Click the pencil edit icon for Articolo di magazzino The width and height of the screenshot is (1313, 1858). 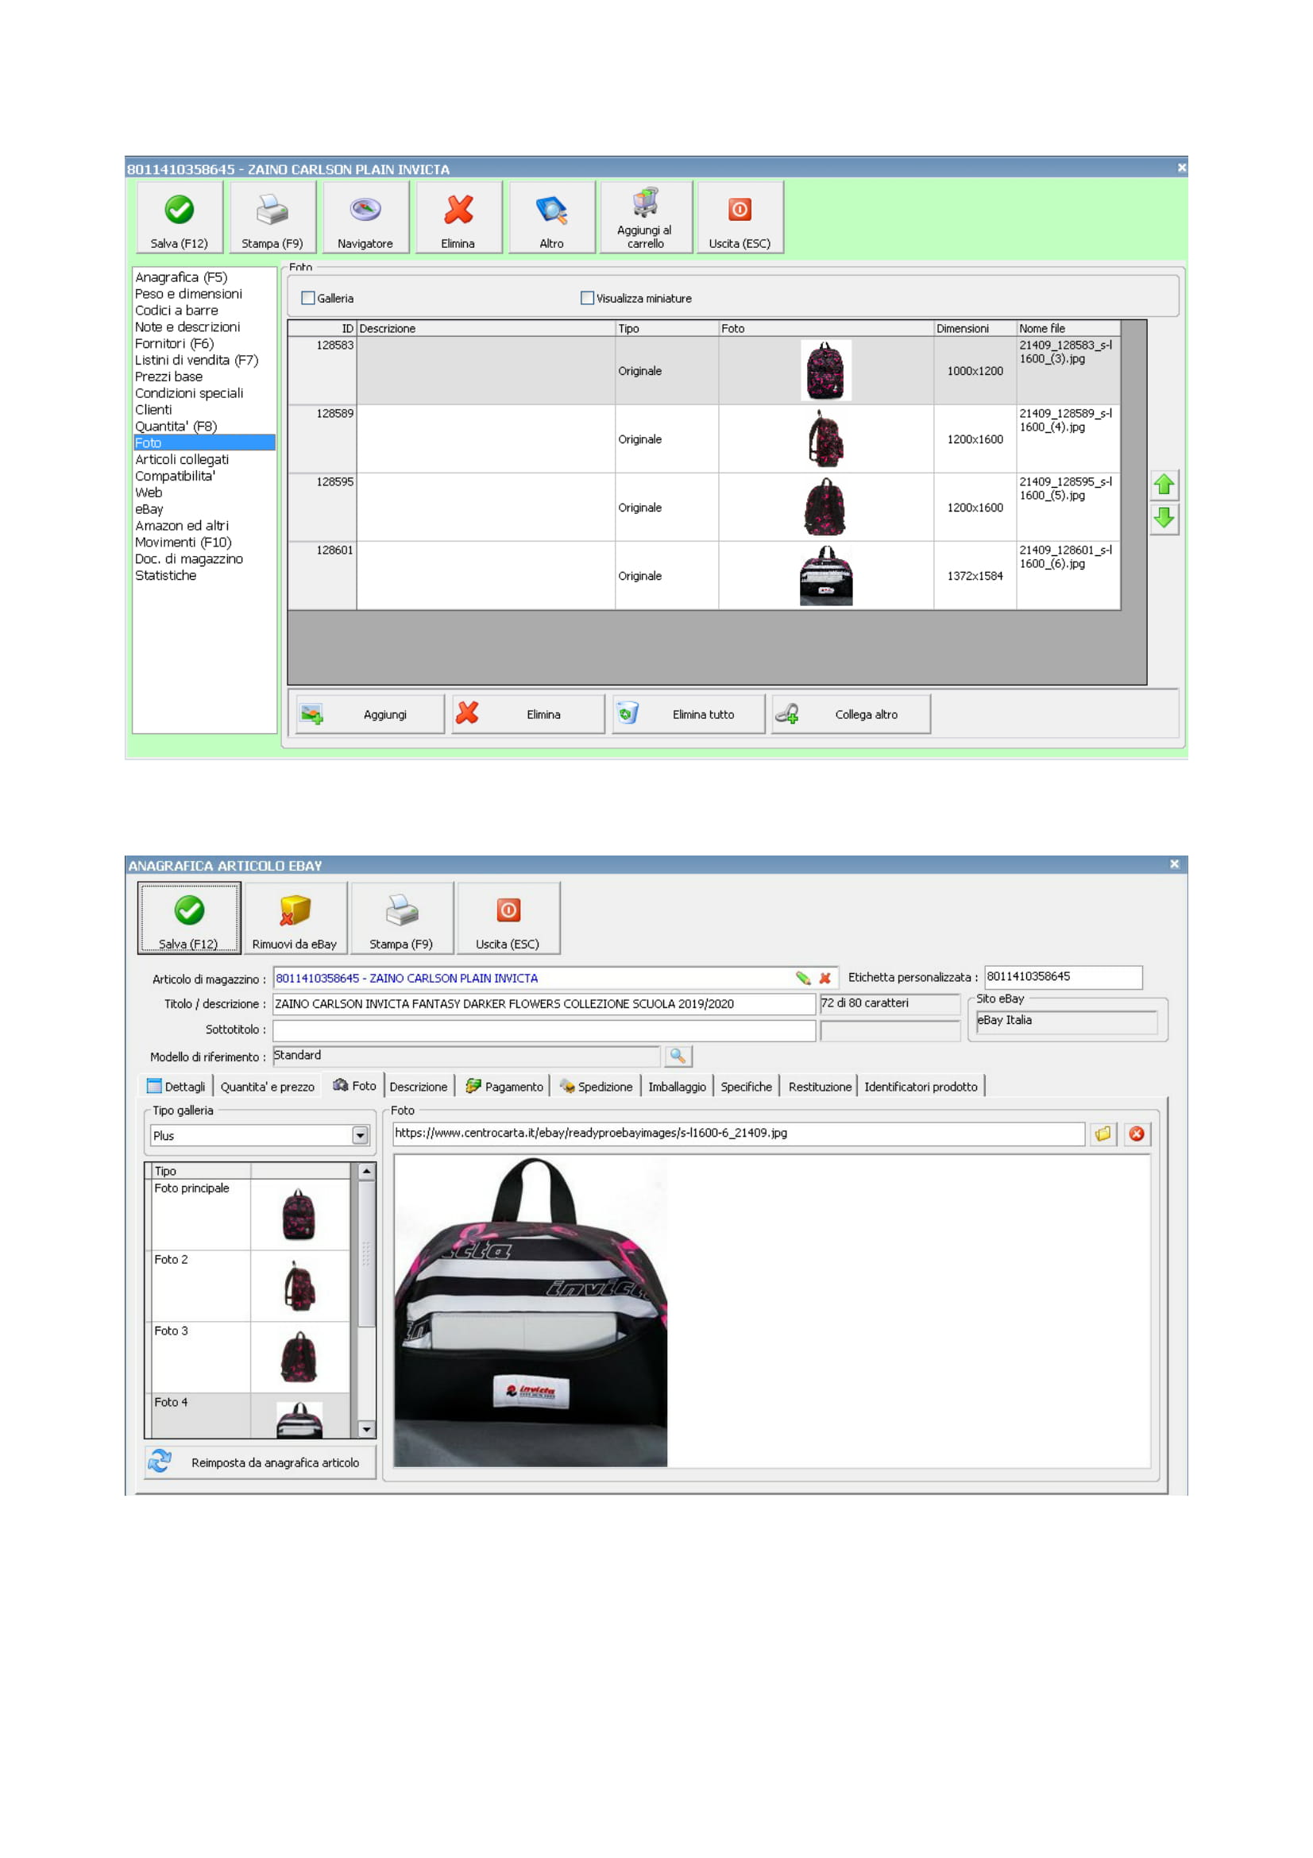point(802,978)
